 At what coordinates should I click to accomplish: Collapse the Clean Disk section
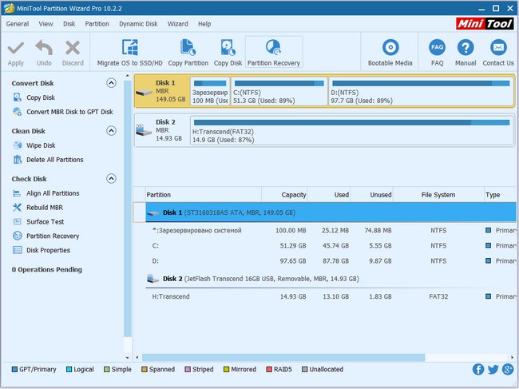(x=111, y=131)
